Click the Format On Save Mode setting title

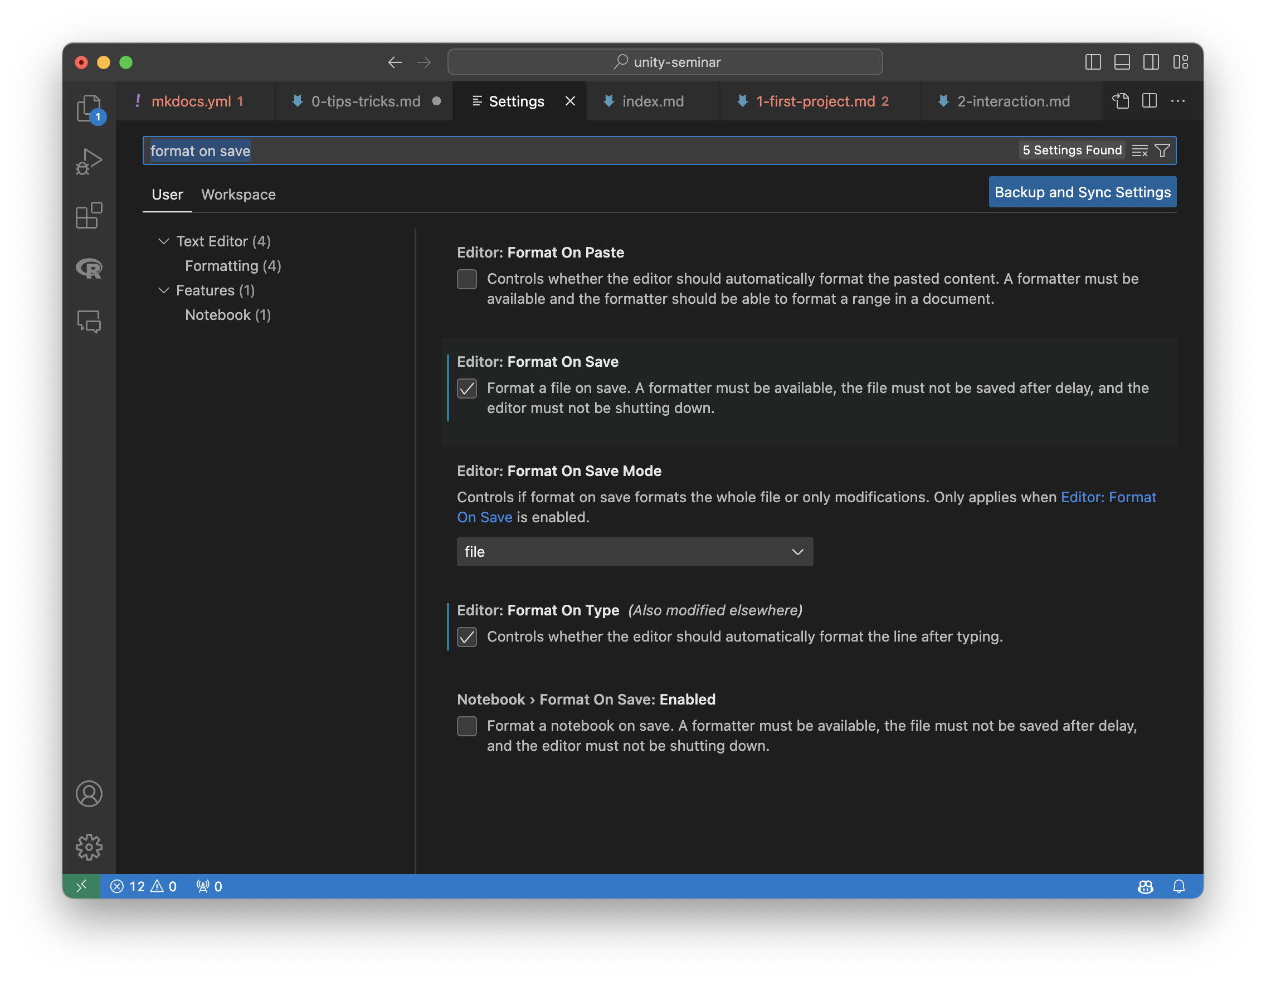[x=559, y=471]
